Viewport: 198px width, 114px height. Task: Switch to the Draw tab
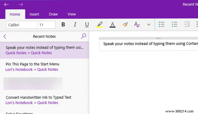(x=53, y=14)
